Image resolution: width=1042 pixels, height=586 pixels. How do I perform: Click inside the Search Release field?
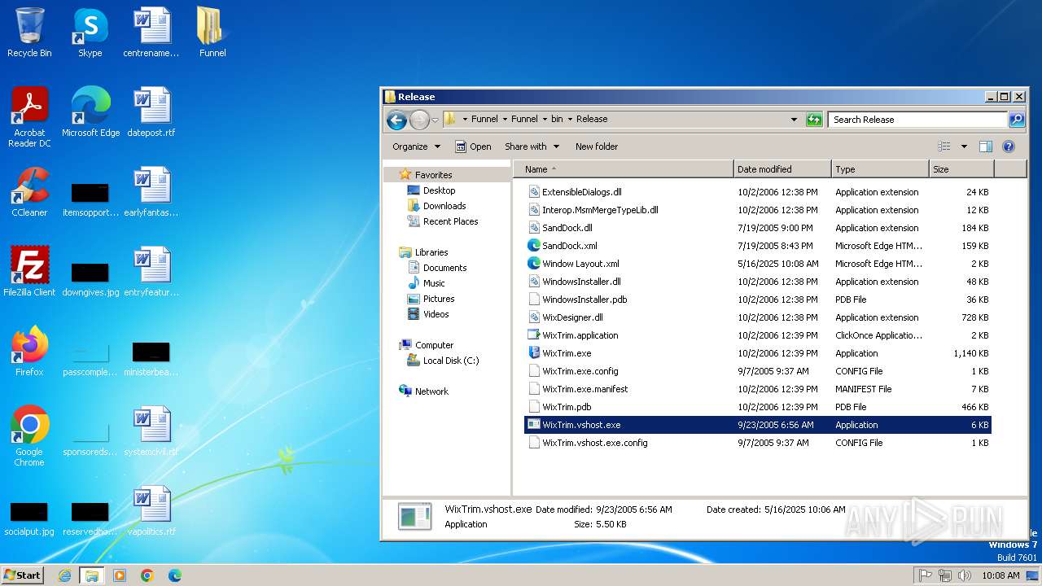point(917,120)
